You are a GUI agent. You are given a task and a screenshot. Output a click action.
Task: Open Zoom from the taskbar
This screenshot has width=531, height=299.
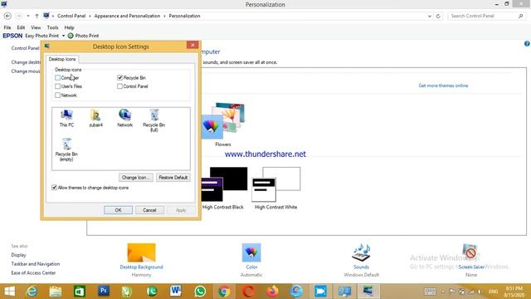point(320,292)
